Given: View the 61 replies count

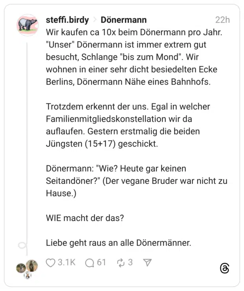Looking at the screenshot, I should [102, 262].
